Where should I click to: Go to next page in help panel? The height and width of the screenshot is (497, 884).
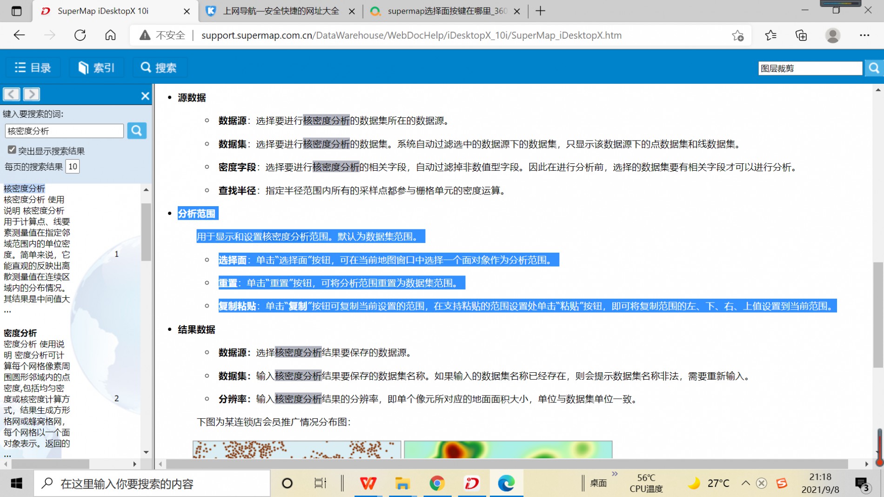tap(32, 94)
